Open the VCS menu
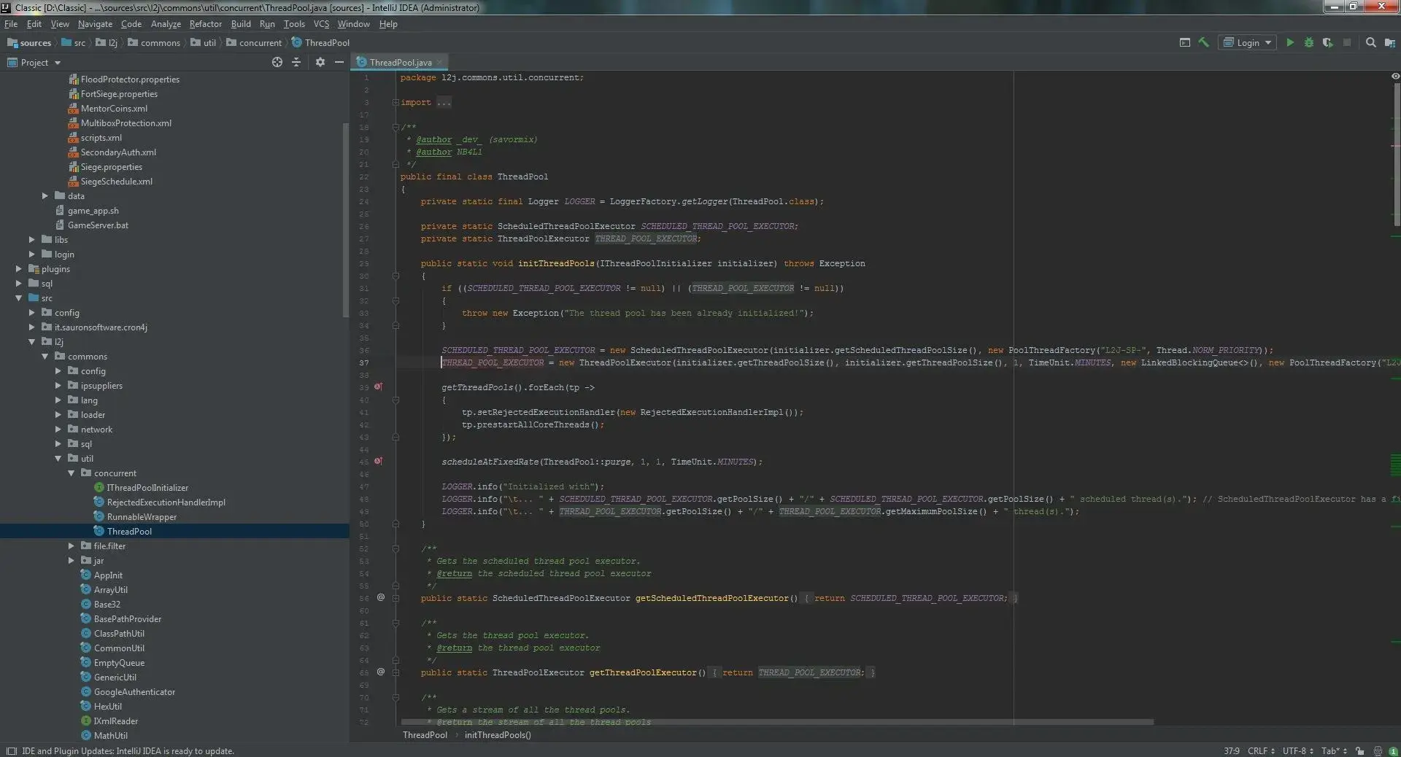 point(321,24)
